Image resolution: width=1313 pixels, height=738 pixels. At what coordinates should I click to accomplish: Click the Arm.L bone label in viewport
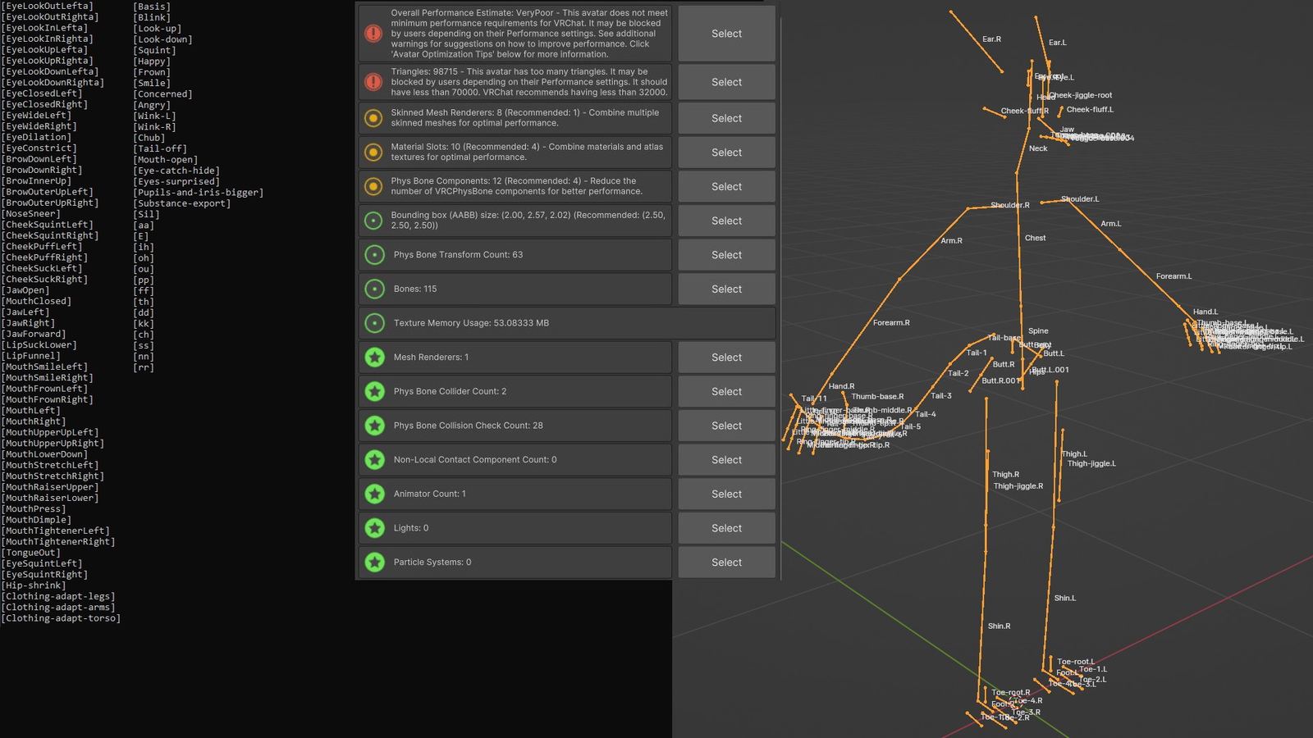(1110, 224)
